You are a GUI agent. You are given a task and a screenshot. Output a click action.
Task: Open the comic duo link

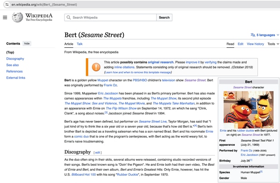[81, 137]
